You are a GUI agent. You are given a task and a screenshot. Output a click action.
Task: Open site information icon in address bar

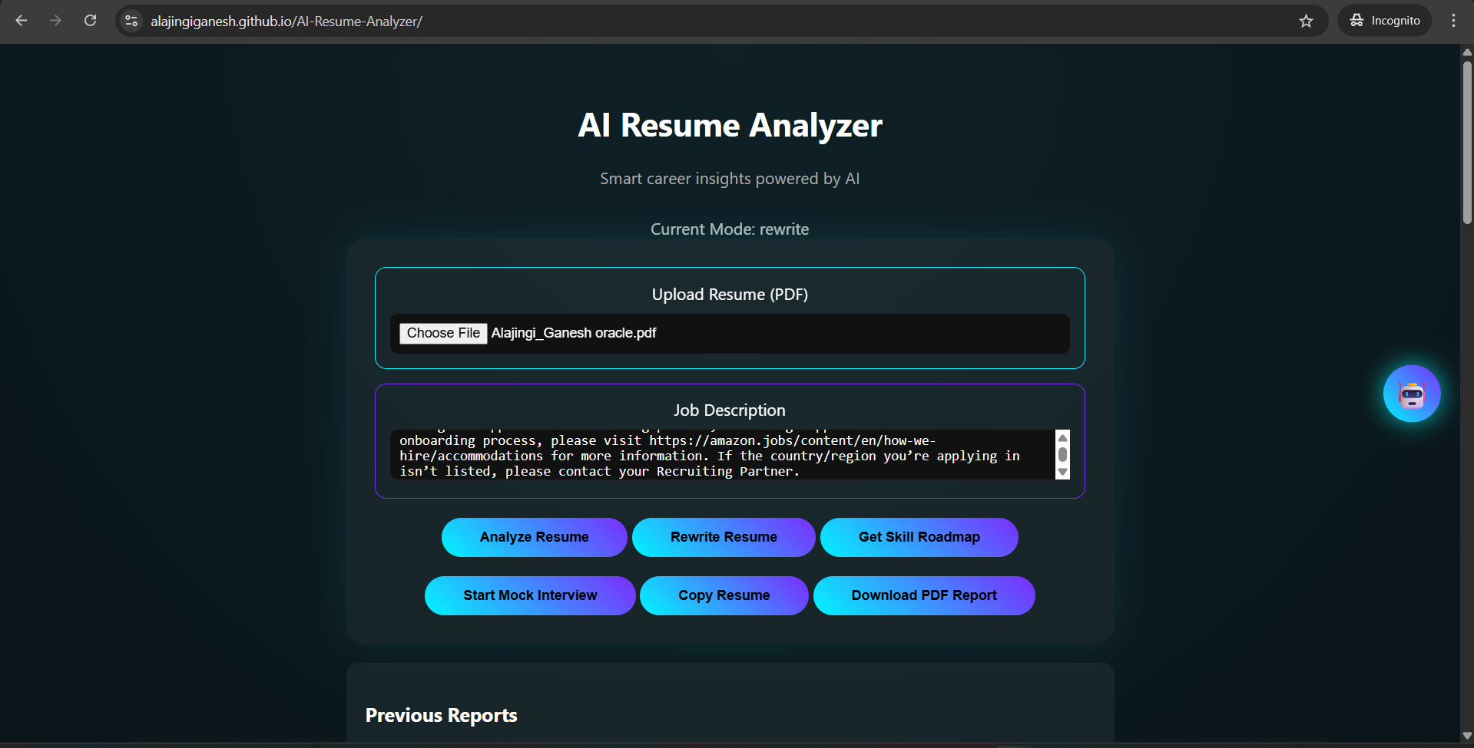click(x=131, y=21)
